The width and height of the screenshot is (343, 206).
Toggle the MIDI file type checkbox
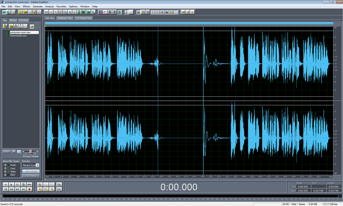[5, 175]
